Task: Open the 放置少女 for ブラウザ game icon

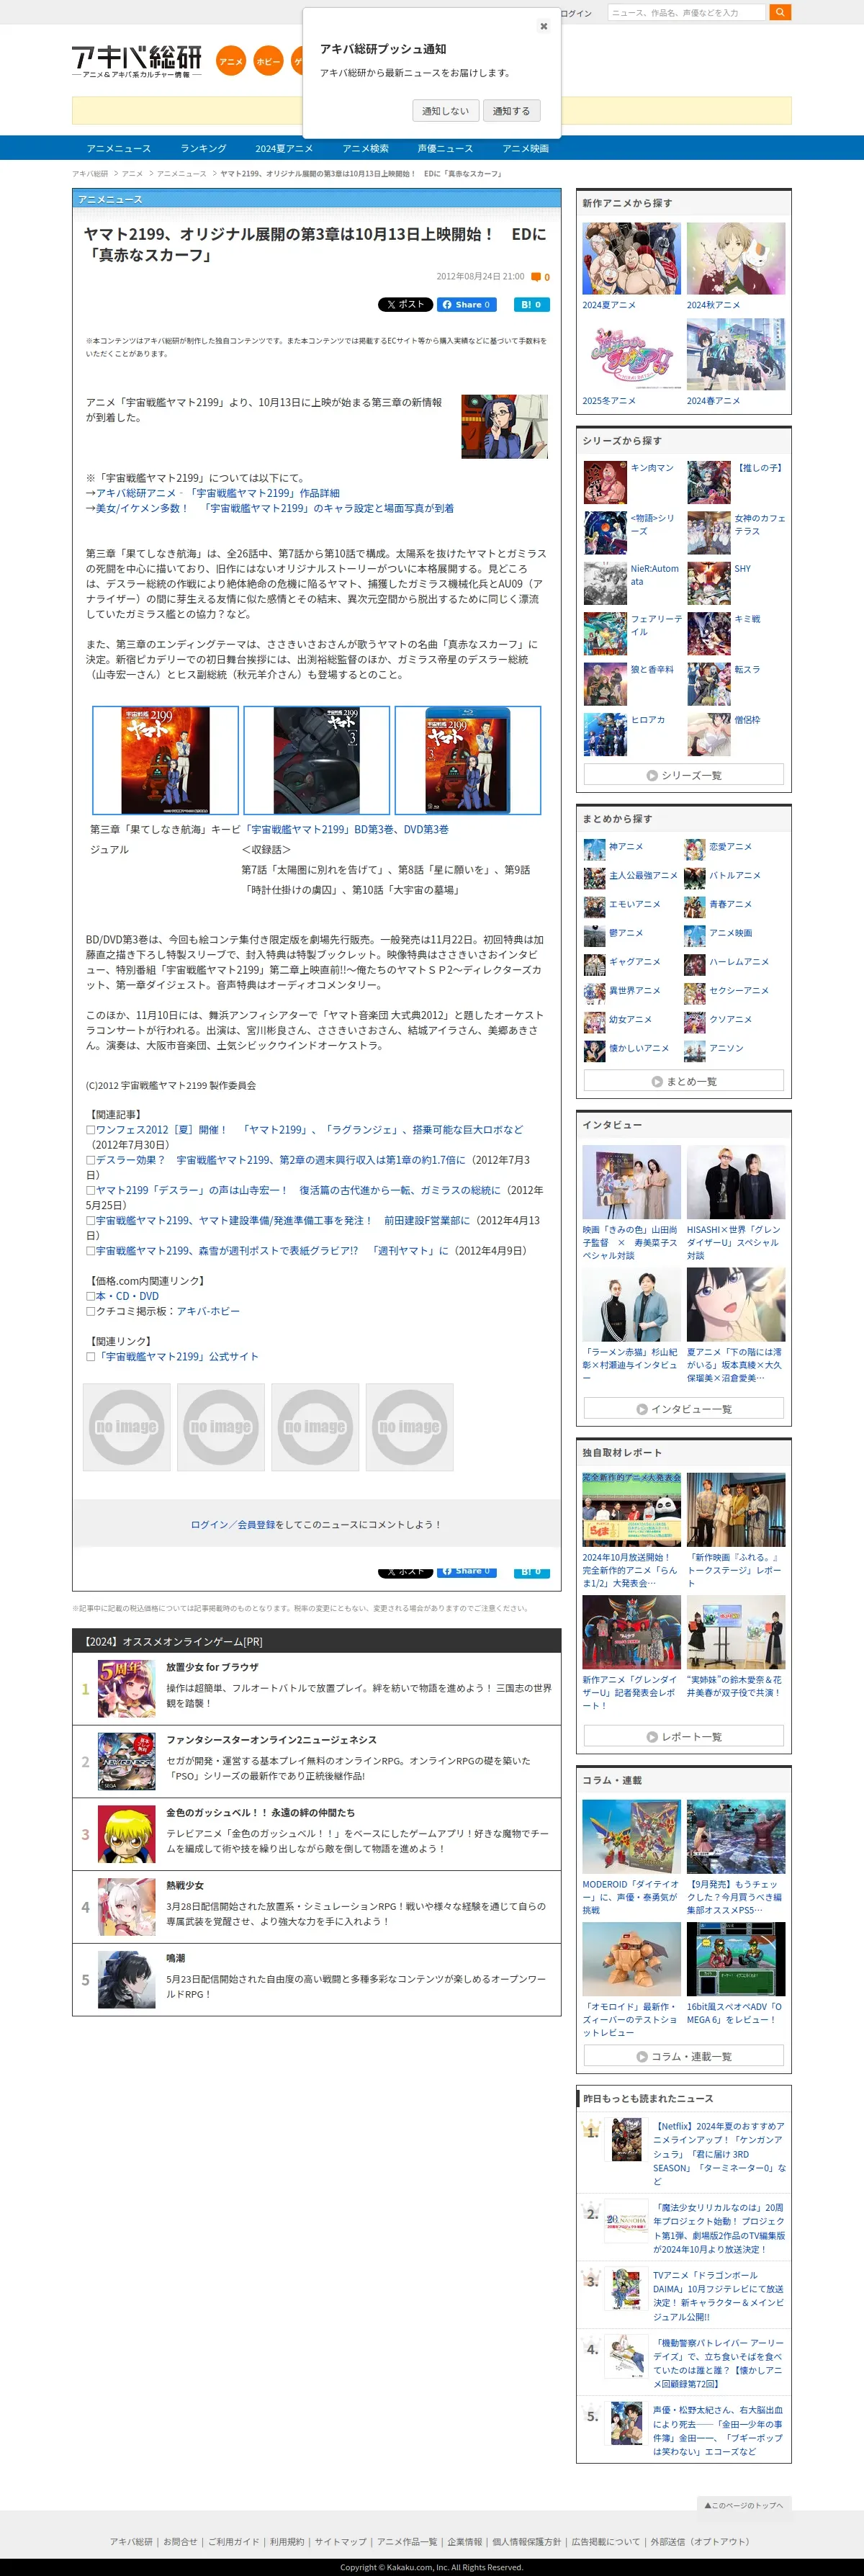Action: coord(127,1688)
